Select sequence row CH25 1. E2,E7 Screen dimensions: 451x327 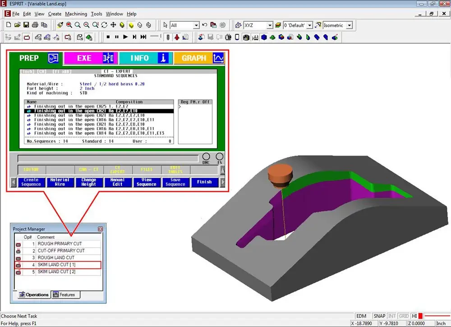point(99,106)
